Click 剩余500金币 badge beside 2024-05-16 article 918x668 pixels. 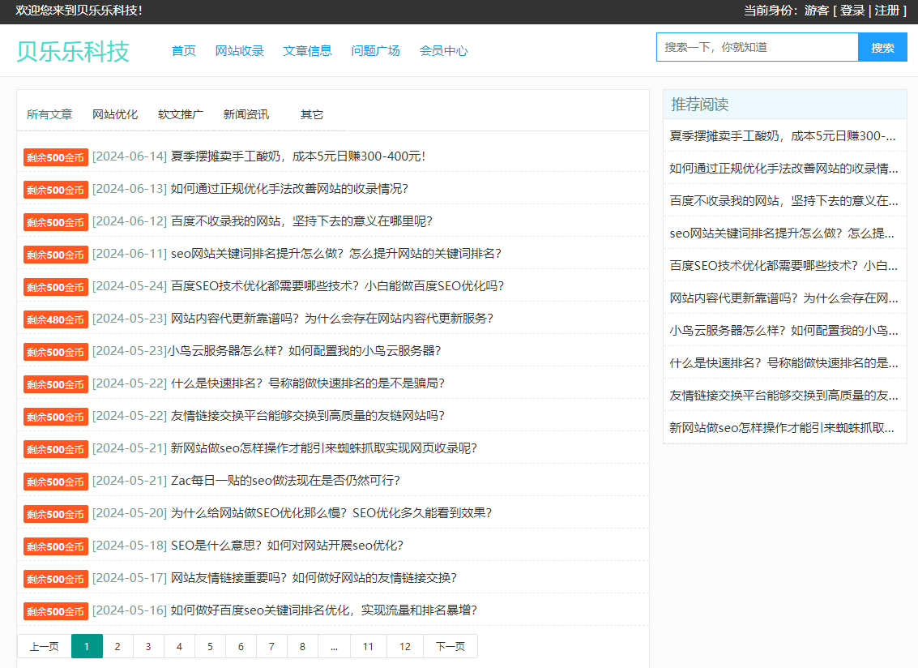point(56,611)
